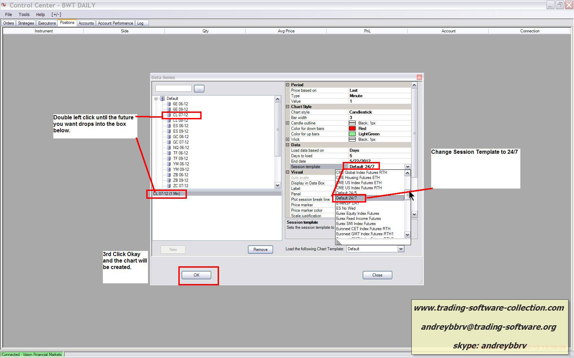This screenshot has width=574, height=358.
Task: Click the NQ 06-12 instrument icon
Action: 169,148
